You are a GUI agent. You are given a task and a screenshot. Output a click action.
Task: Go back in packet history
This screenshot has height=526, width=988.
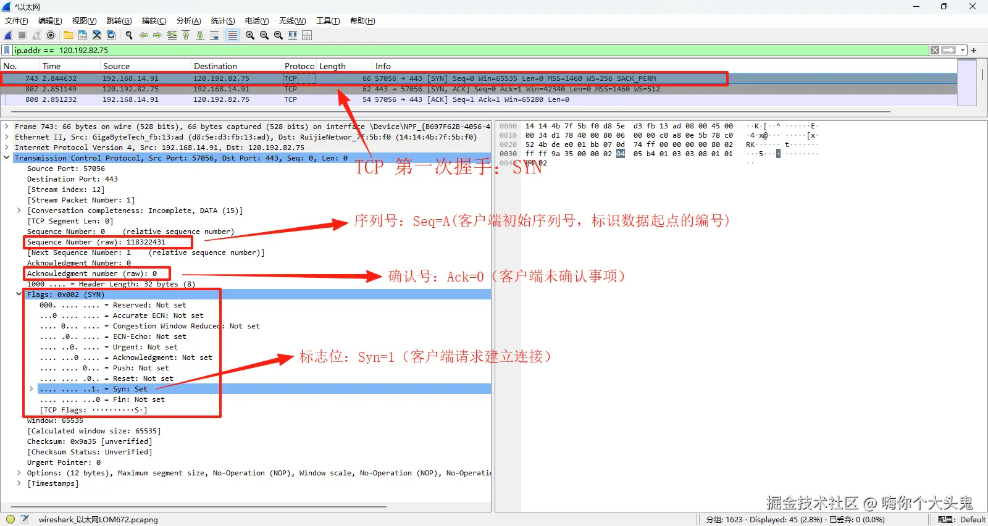(143, 35)
